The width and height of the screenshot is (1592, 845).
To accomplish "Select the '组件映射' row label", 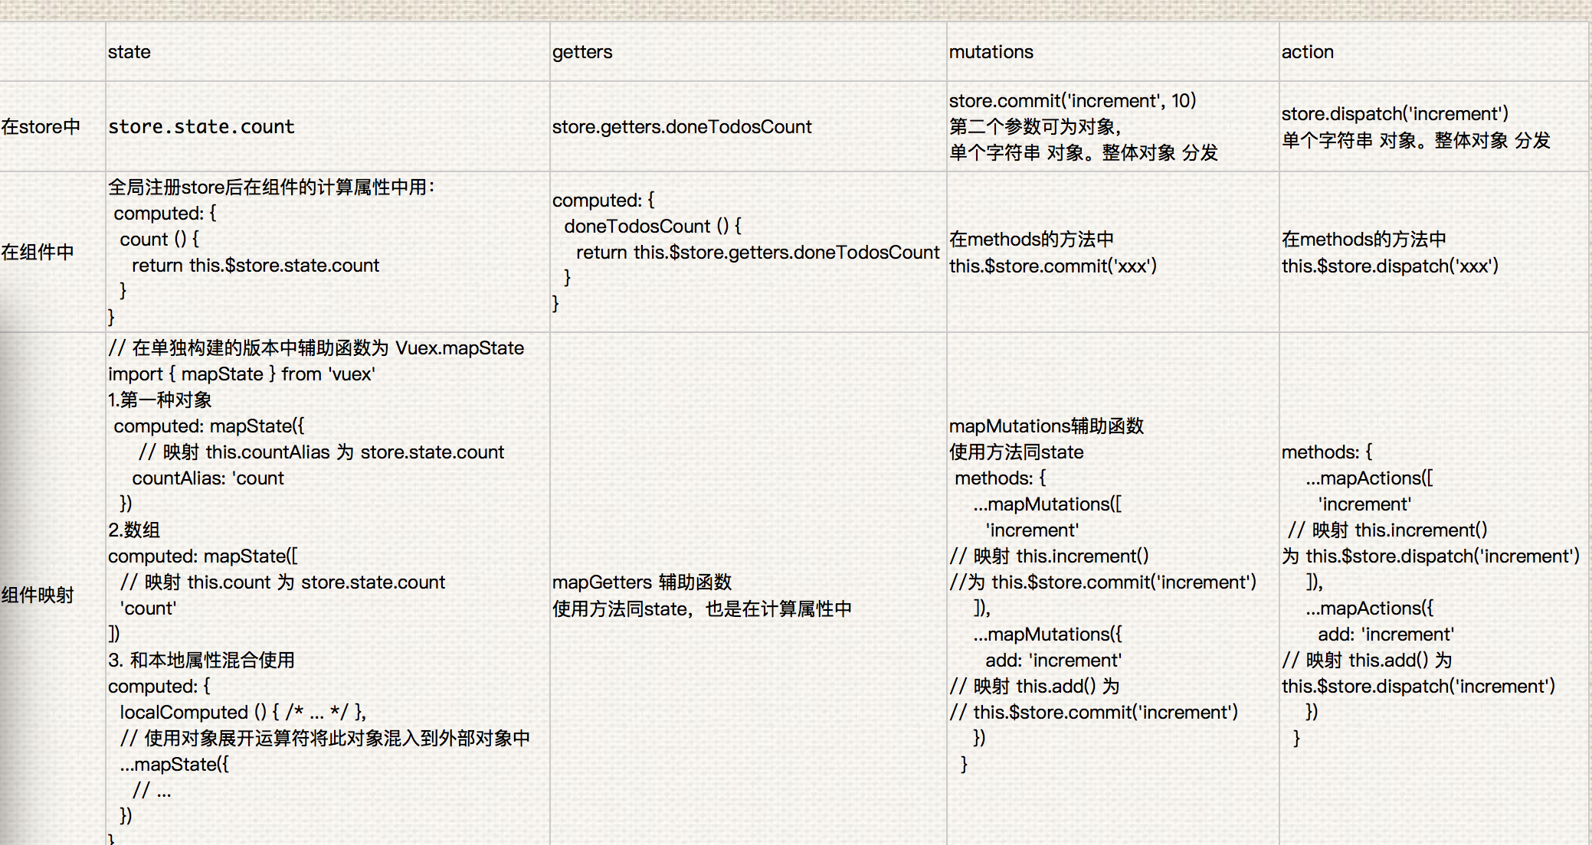I will (x=38, y=595).
